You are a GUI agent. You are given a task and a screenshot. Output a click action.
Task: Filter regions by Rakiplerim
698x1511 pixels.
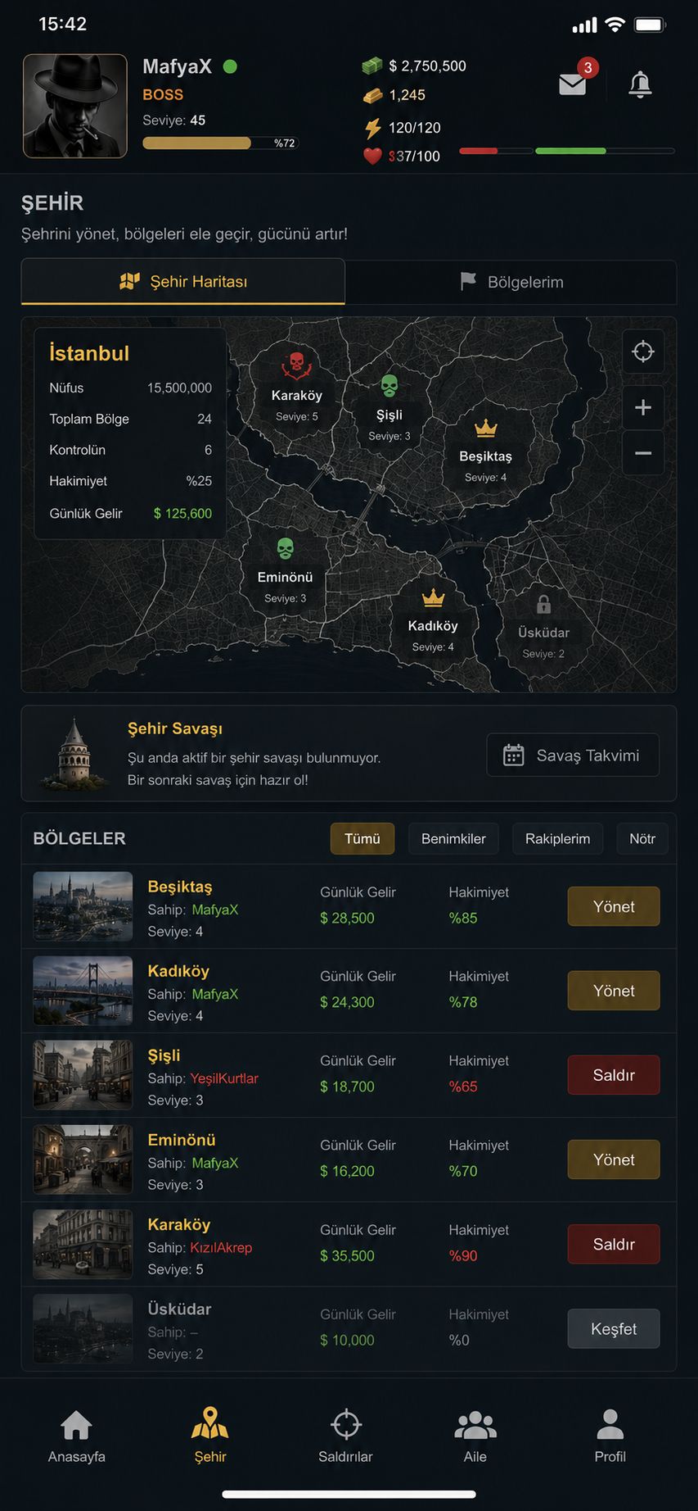tap(557, 838)
